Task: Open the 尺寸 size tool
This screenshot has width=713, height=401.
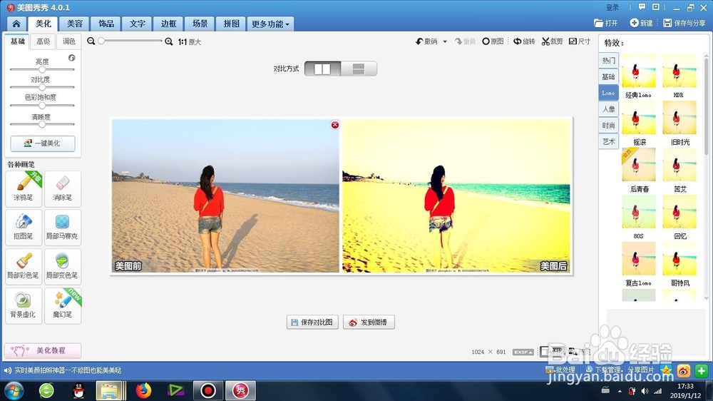Action: [580, 41]
